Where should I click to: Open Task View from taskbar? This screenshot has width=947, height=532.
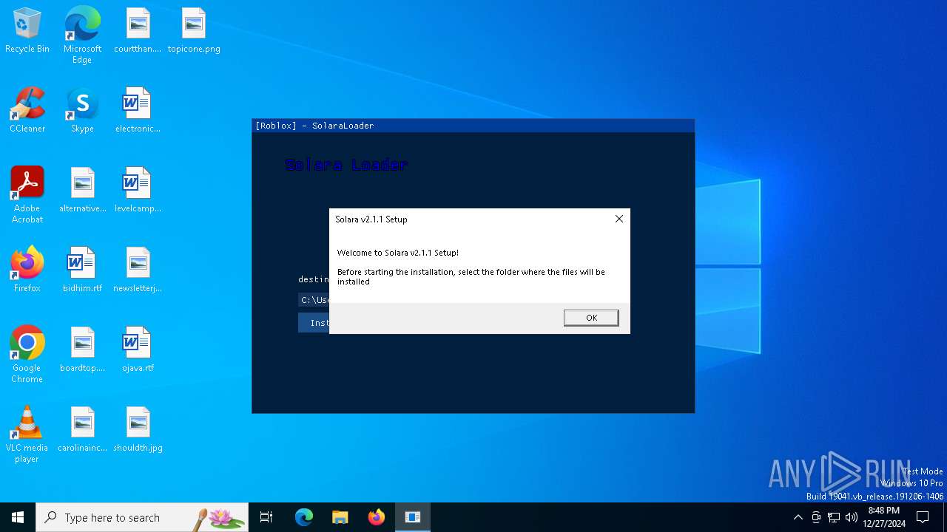click(x=266, y=517)
